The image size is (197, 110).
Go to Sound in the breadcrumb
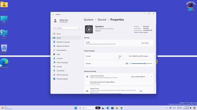point(102,20)
